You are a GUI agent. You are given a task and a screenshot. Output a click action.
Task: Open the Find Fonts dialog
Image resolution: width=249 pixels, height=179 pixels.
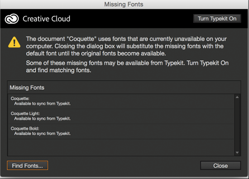pyautogui.click(x=27, y=166)
